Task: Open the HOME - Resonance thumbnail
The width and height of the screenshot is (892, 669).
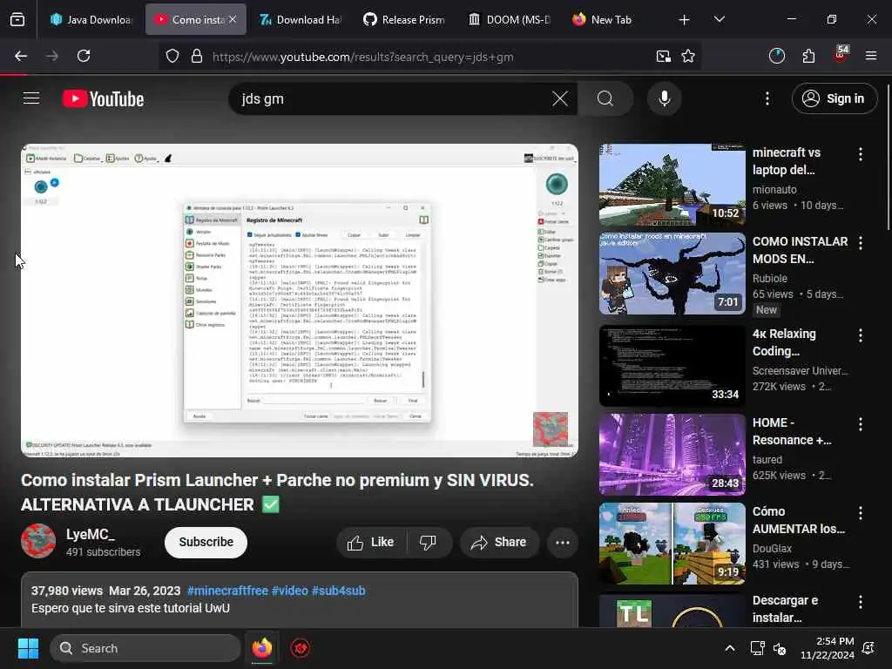Action: (x=672, y=454)
